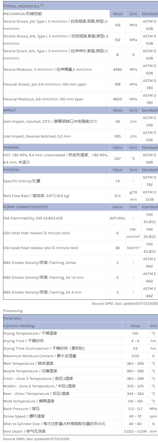The height and width of the screenshot is (443, 158).
Task: Click the Melt Temperature range 365 - 390
Action: [135, 363]
